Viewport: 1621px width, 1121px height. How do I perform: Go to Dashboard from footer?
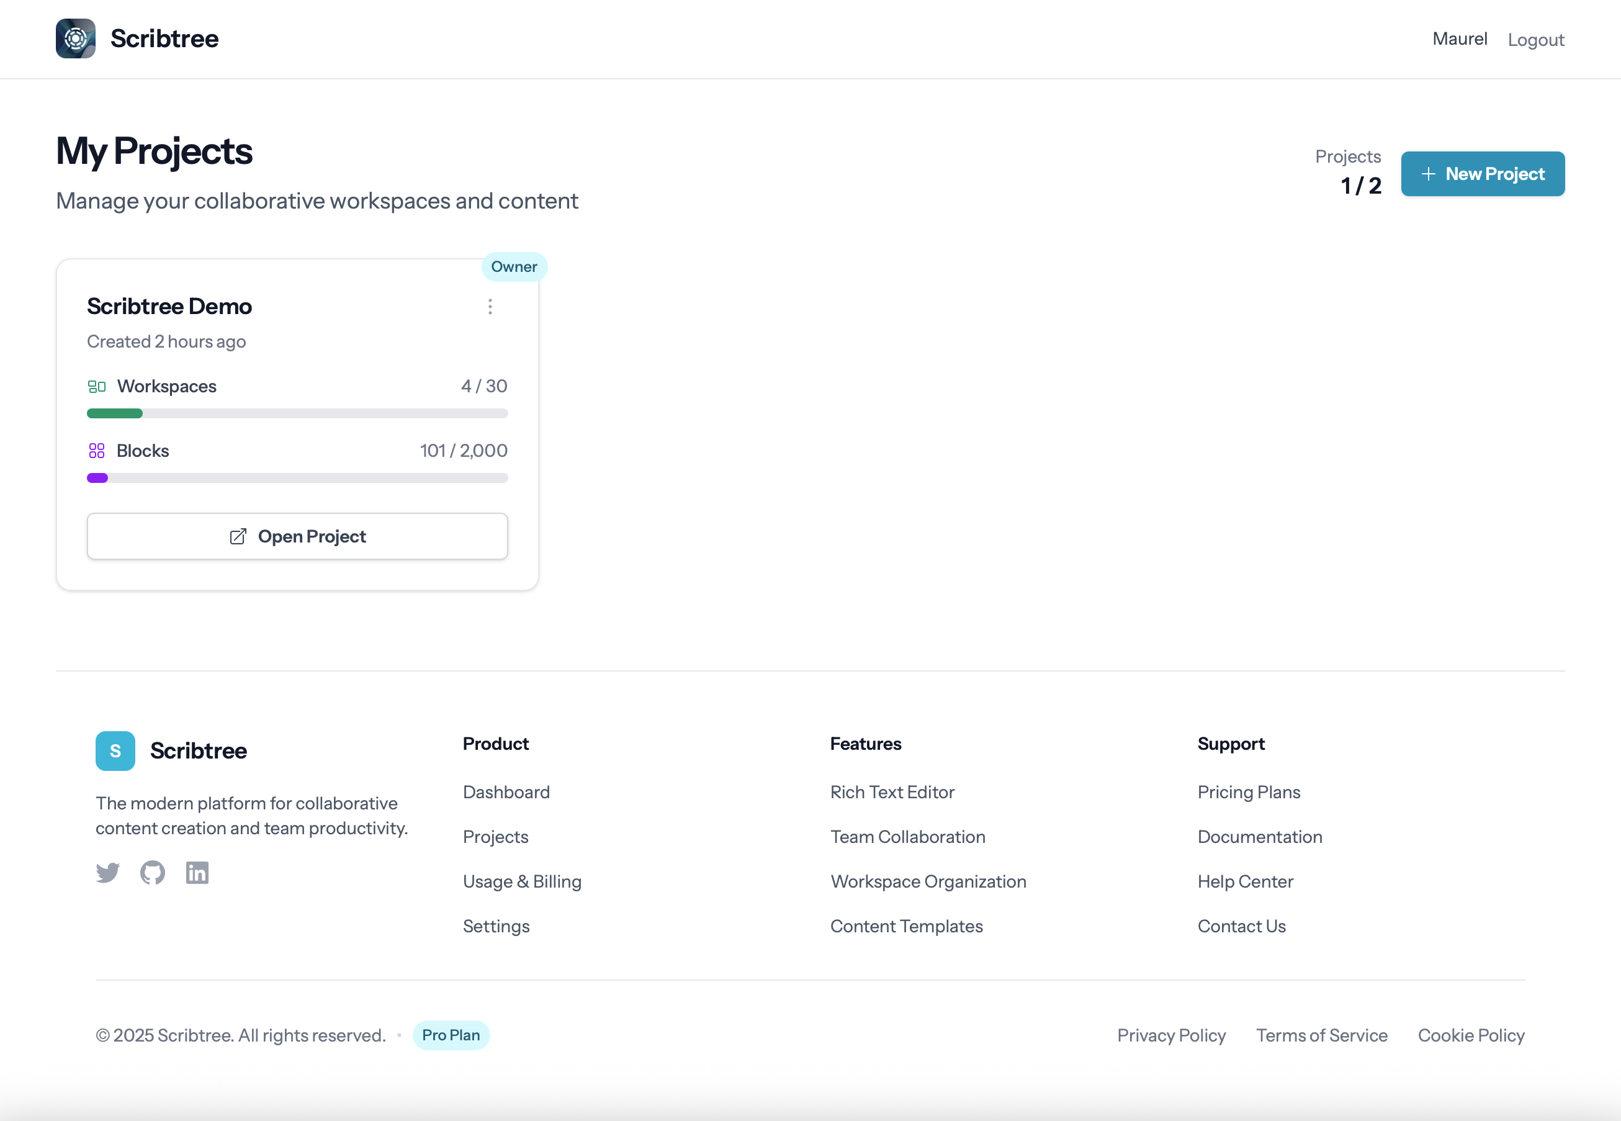coord(506,792)
